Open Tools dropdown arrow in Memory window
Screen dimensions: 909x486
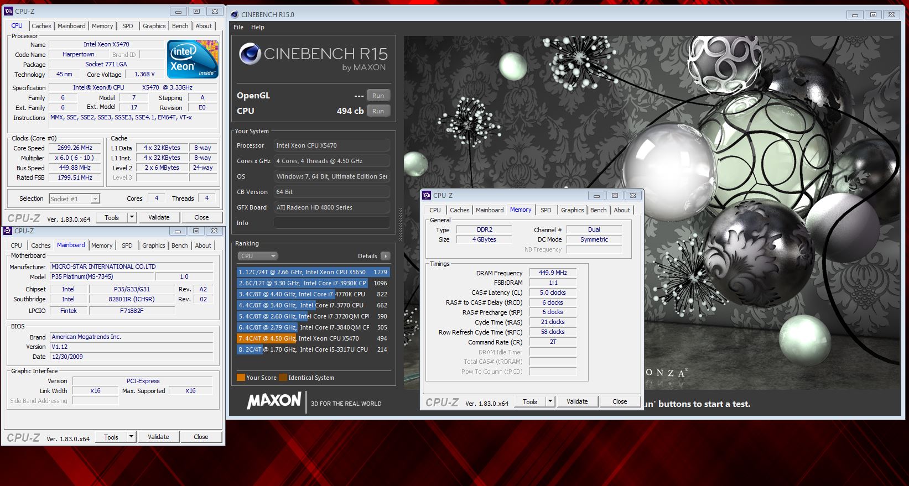click(x=550, y=401)
